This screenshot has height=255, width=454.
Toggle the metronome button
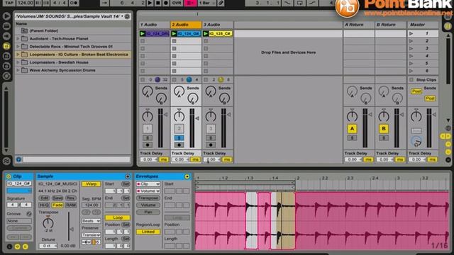[74, 3]
